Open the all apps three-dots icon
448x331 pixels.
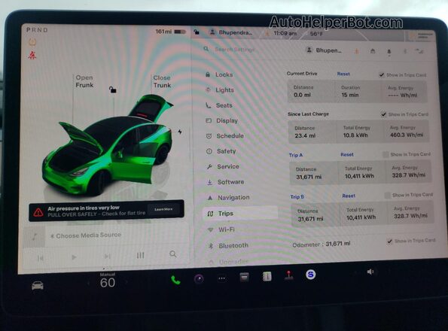pos(221,278)
